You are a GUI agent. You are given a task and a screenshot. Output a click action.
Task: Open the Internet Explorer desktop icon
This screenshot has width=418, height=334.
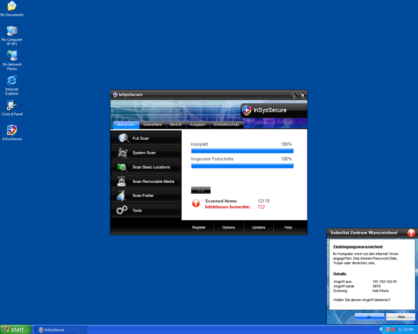point(12,81)
